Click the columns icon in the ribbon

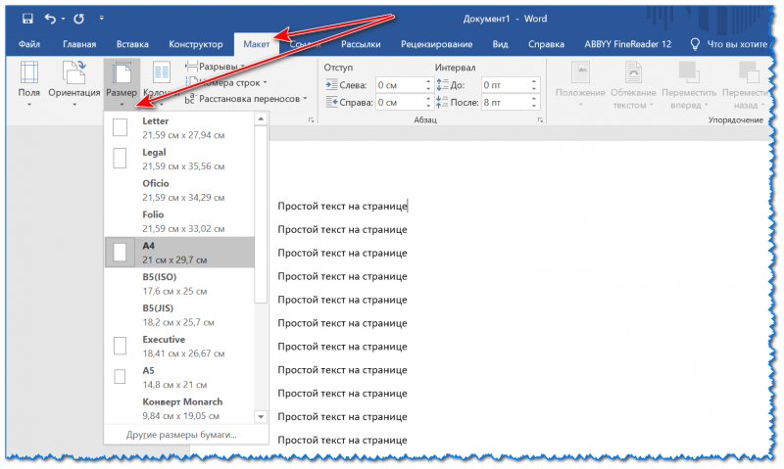[x=161, y=72]
